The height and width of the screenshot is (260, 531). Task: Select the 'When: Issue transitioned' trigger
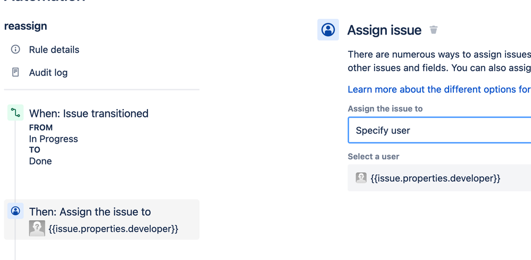[x=89, y=113]
